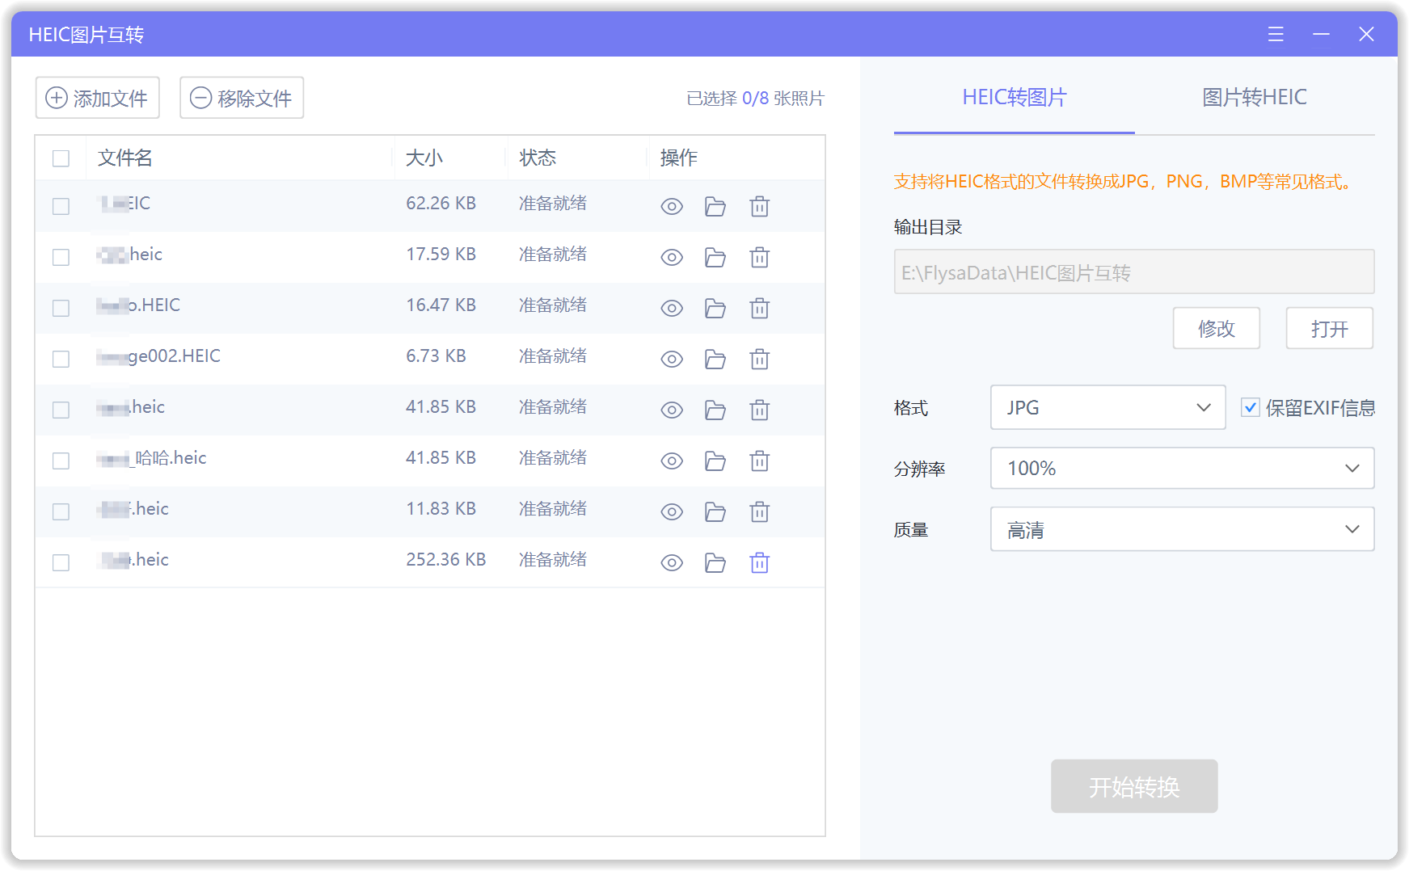The image size is (1409, 871).
Task: Open the 格式 JPG dropdown
Action: [1107, 407]
